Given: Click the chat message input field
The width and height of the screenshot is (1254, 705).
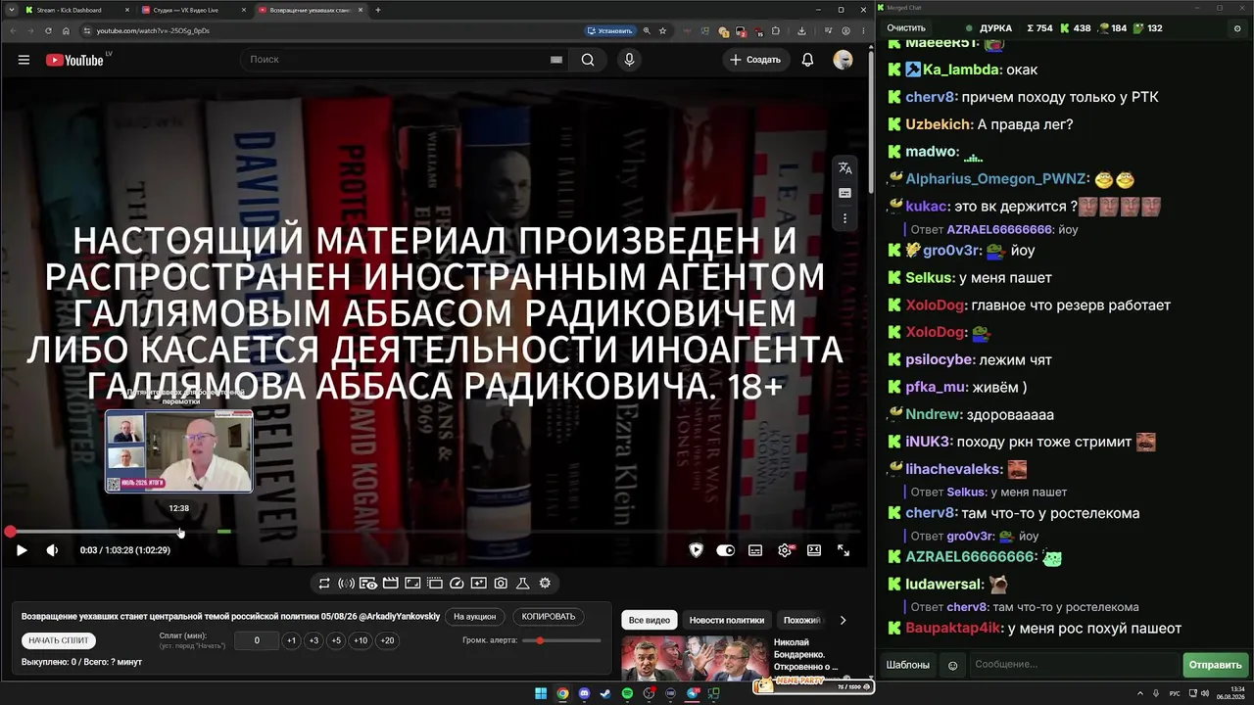Looking at the screenshot, I should click(x=1073, y=665).
